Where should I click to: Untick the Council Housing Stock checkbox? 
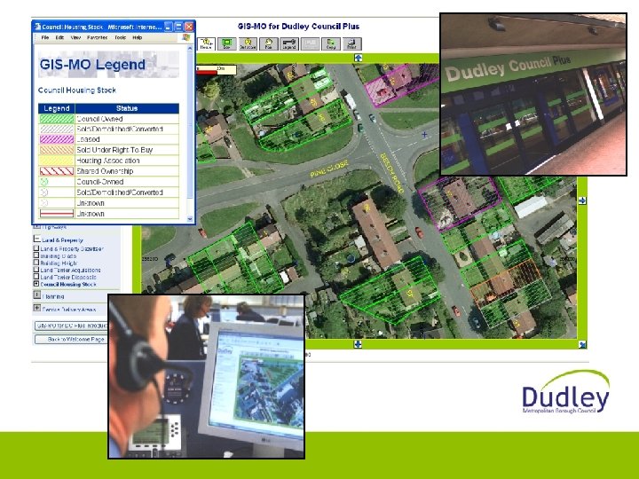[x=36, y=284]
